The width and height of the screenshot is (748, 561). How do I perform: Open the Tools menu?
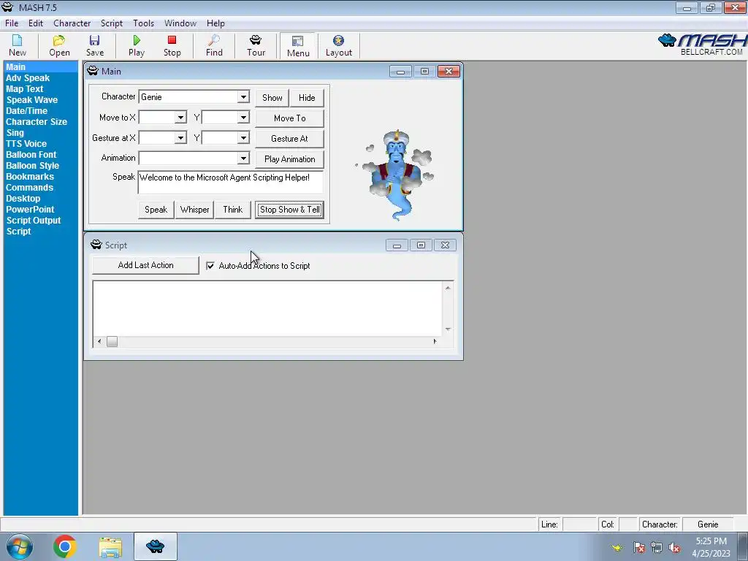pyautogui.click(x=144, y=23)
